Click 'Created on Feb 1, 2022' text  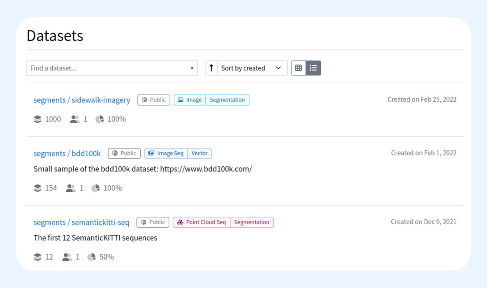pos(424,153)
